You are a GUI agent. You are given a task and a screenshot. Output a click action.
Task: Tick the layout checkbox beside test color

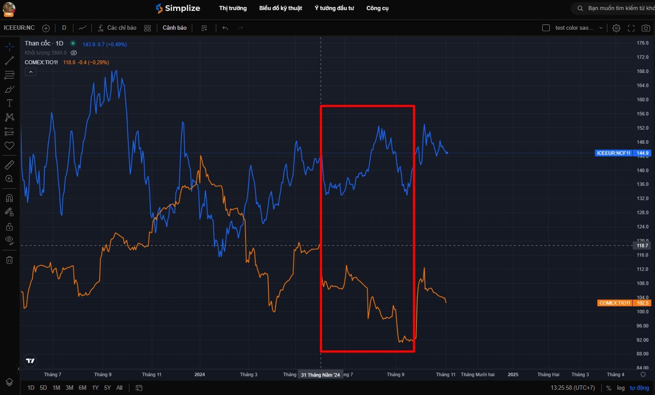(x=546, y=28)
